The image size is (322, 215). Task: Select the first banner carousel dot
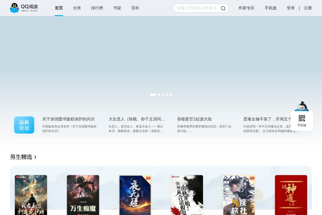coord(153,95)
